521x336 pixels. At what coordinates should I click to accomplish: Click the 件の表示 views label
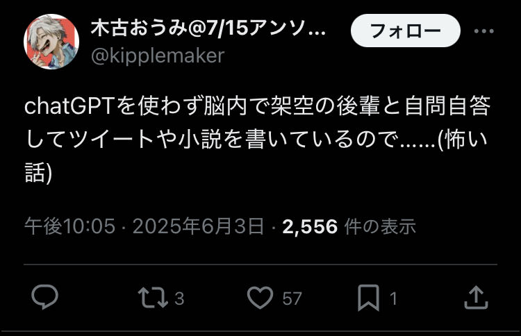[380, 226]
